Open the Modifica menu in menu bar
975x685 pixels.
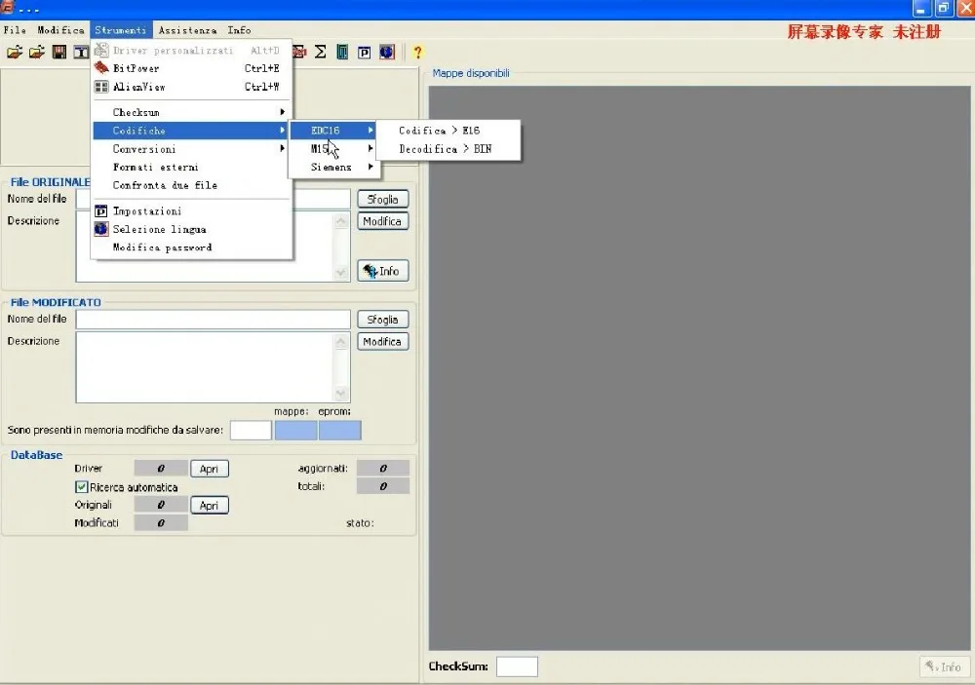[x=60, y=30]
